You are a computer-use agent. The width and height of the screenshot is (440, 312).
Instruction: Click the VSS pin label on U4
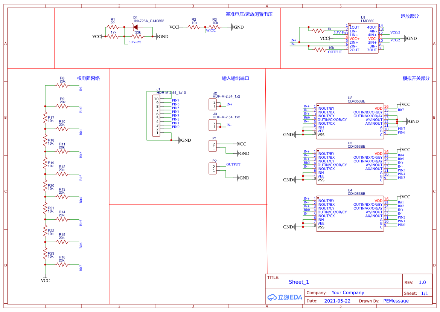(321, 227)
